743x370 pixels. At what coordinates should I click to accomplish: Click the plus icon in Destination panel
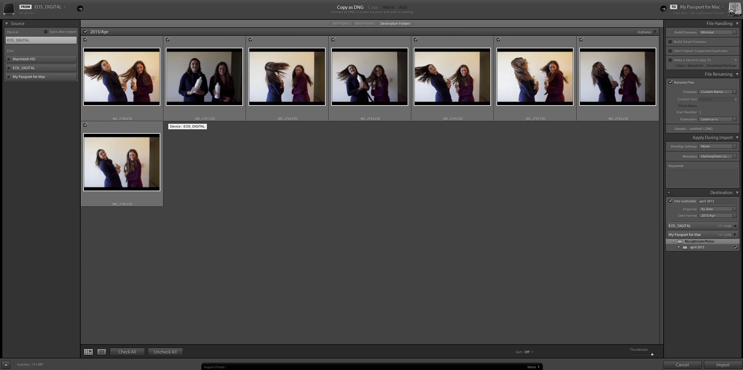(669, 193)
